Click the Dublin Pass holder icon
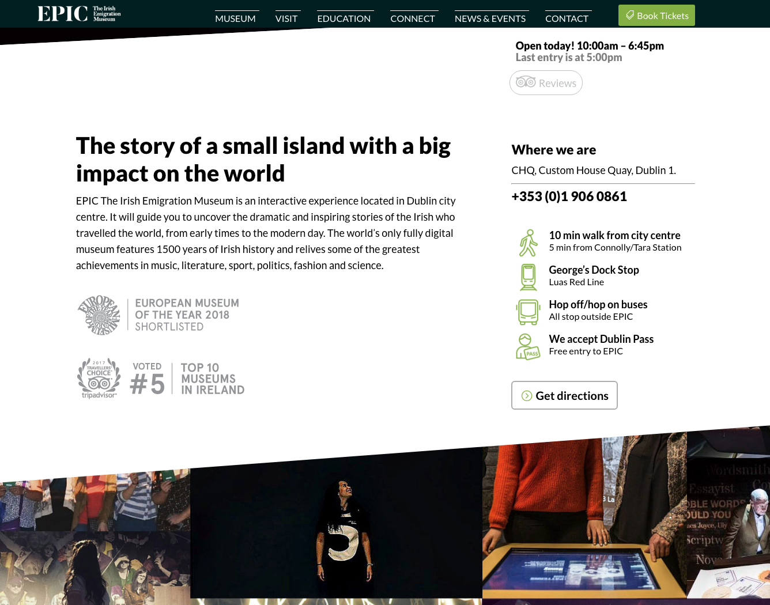The image size is (770, 605). coord(528,346)
